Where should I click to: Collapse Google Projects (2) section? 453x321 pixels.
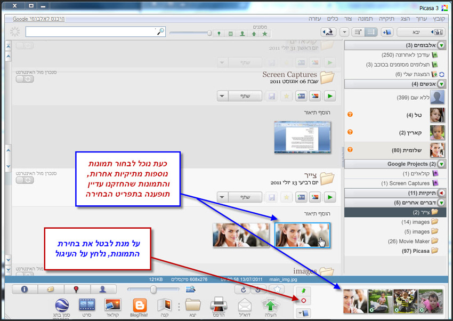coord(441,164)
